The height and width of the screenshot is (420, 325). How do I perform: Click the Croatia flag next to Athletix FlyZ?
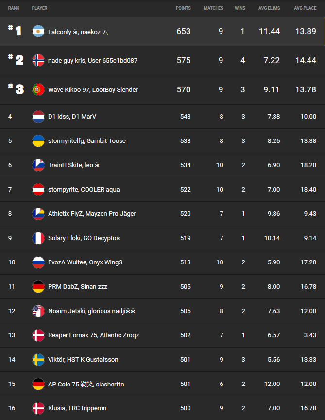(38, 213)
